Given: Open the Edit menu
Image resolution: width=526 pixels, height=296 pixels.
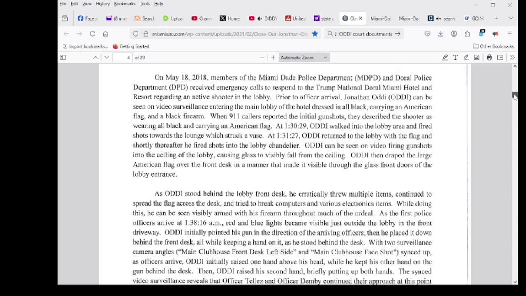Looking at the screenshot, I should coord(74,4).
